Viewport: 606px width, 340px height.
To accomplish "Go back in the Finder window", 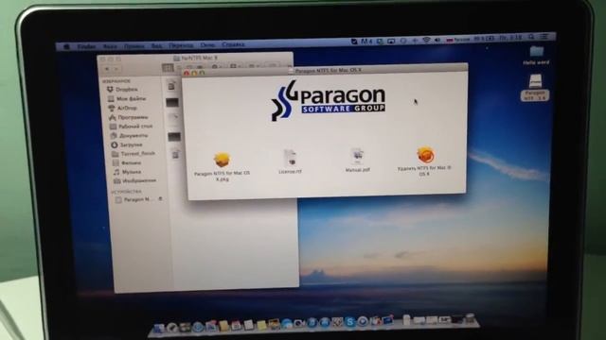I will pos(107,69).
